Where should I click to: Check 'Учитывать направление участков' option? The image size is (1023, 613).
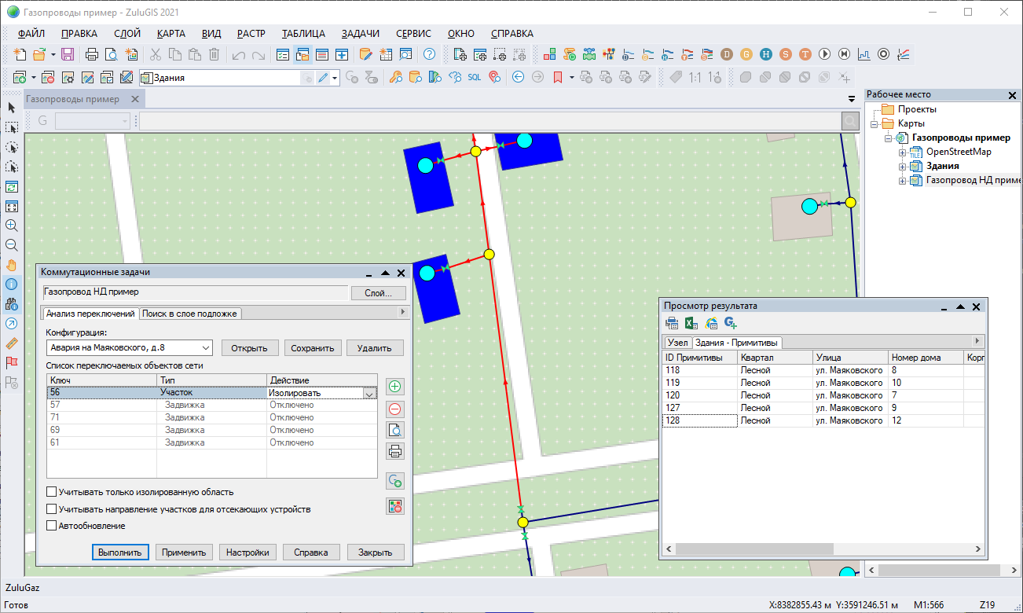pos(52,509)
